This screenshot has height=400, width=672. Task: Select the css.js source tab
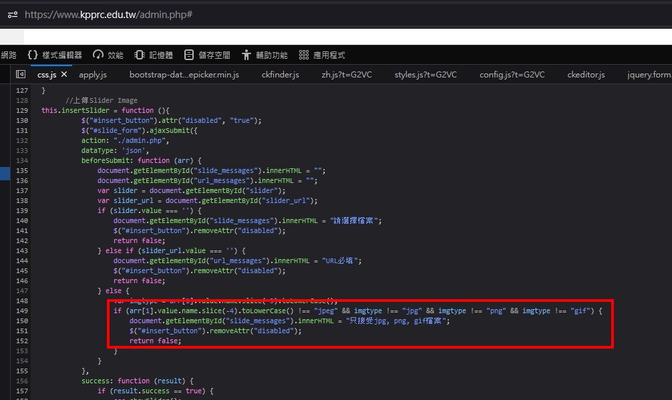(47, 75)
